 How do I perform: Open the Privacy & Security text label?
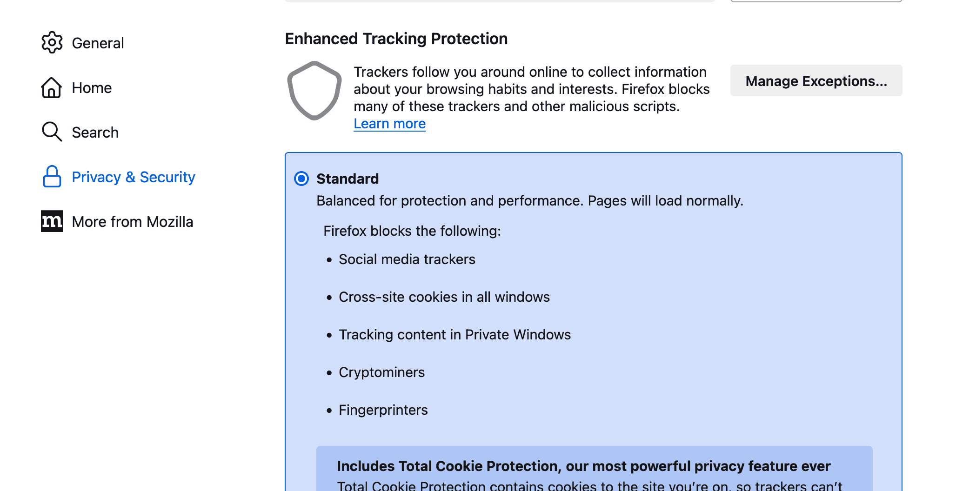pyautogui.click(x=134, y=177)
